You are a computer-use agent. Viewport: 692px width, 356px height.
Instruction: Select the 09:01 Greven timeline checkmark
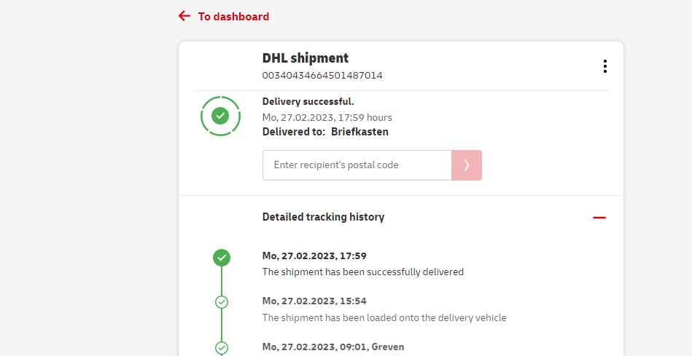tap(222, 347)
